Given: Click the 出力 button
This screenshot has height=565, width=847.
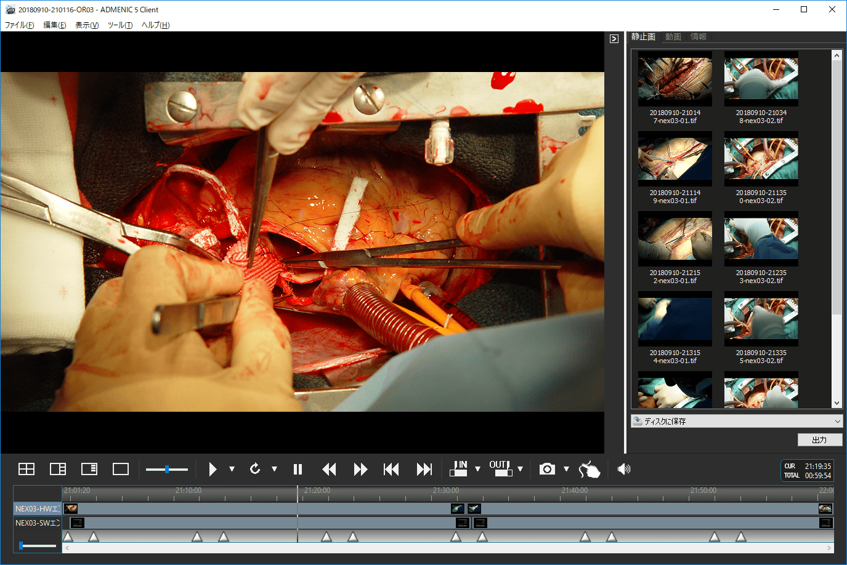Looking at the screenshot, I should tap(819, 439).
